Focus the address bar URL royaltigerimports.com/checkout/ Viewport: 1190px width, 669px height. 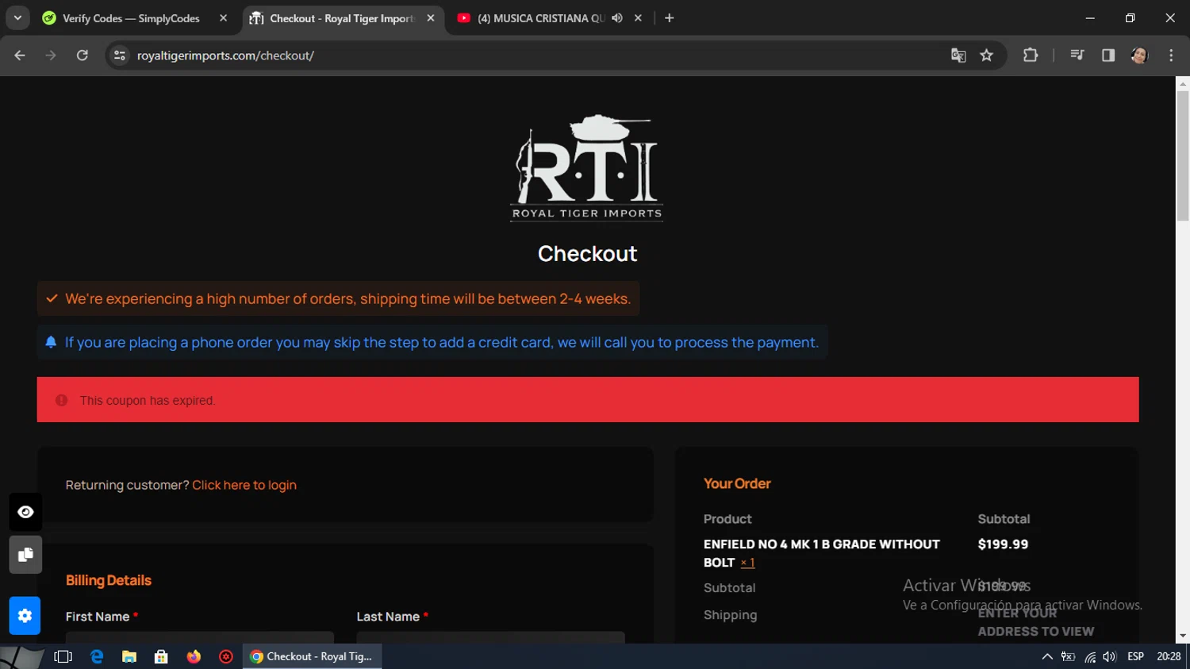click(x=225, y=56)
